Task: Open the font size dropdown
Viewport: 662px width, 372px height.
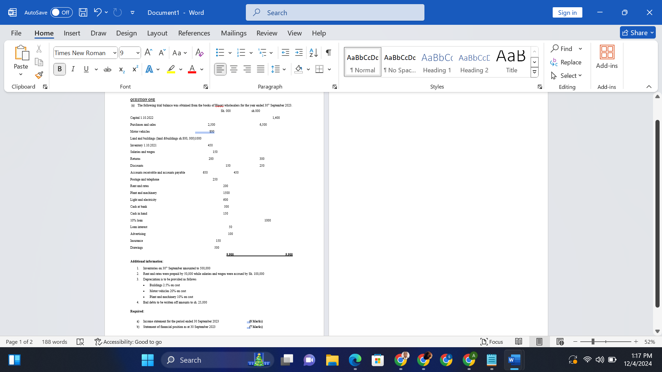Action: point(138,53)
